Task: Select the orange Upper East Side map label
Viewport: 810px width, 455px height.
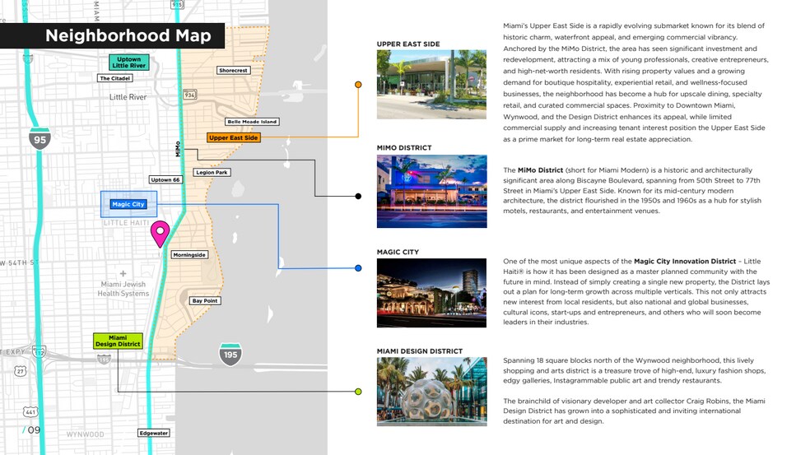Action: click(x=234, y=138)
